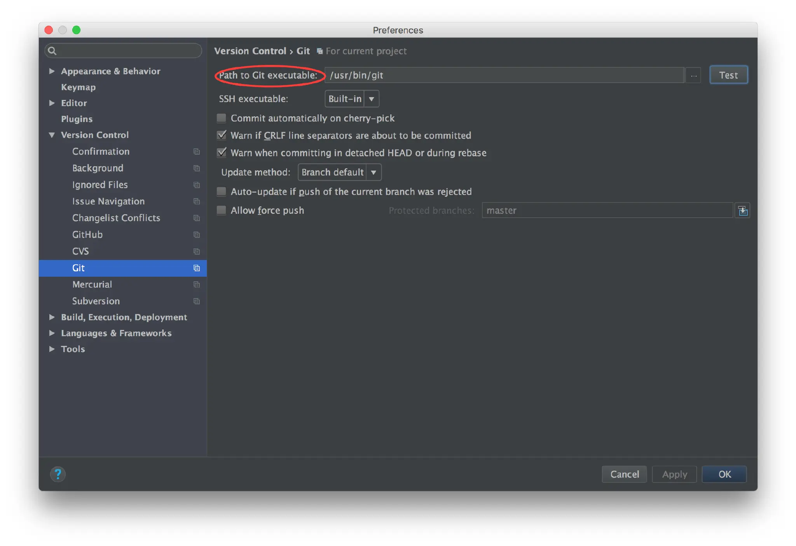Click the green zoom window button
This screenshot has height=546, width=796.
[77, 30]
